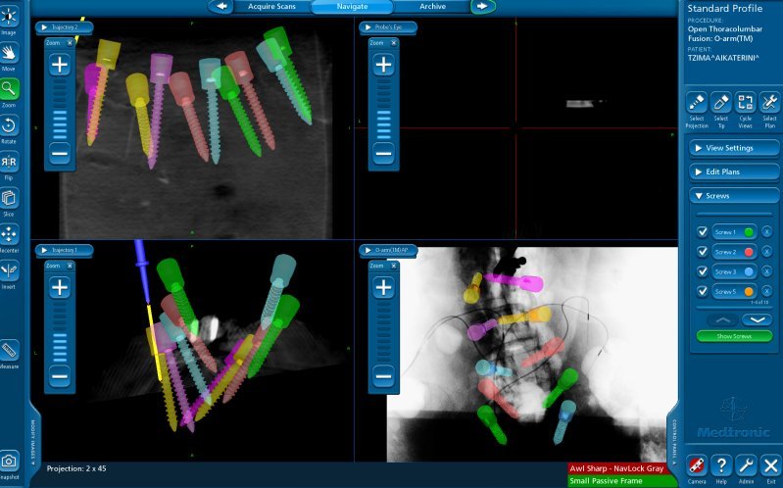Screen dimensions: 783x488
Task: Click Trajectory 1 zoom level slider
Action: point(60,332)
